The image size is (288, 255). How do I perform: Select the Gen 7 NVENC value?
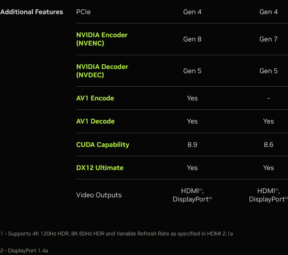268,39
